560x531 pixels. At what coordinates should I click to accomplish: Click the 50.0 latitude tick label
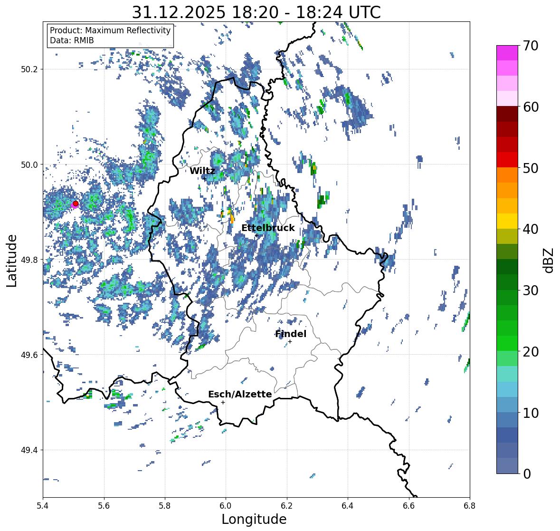click(x=29, y=165)
